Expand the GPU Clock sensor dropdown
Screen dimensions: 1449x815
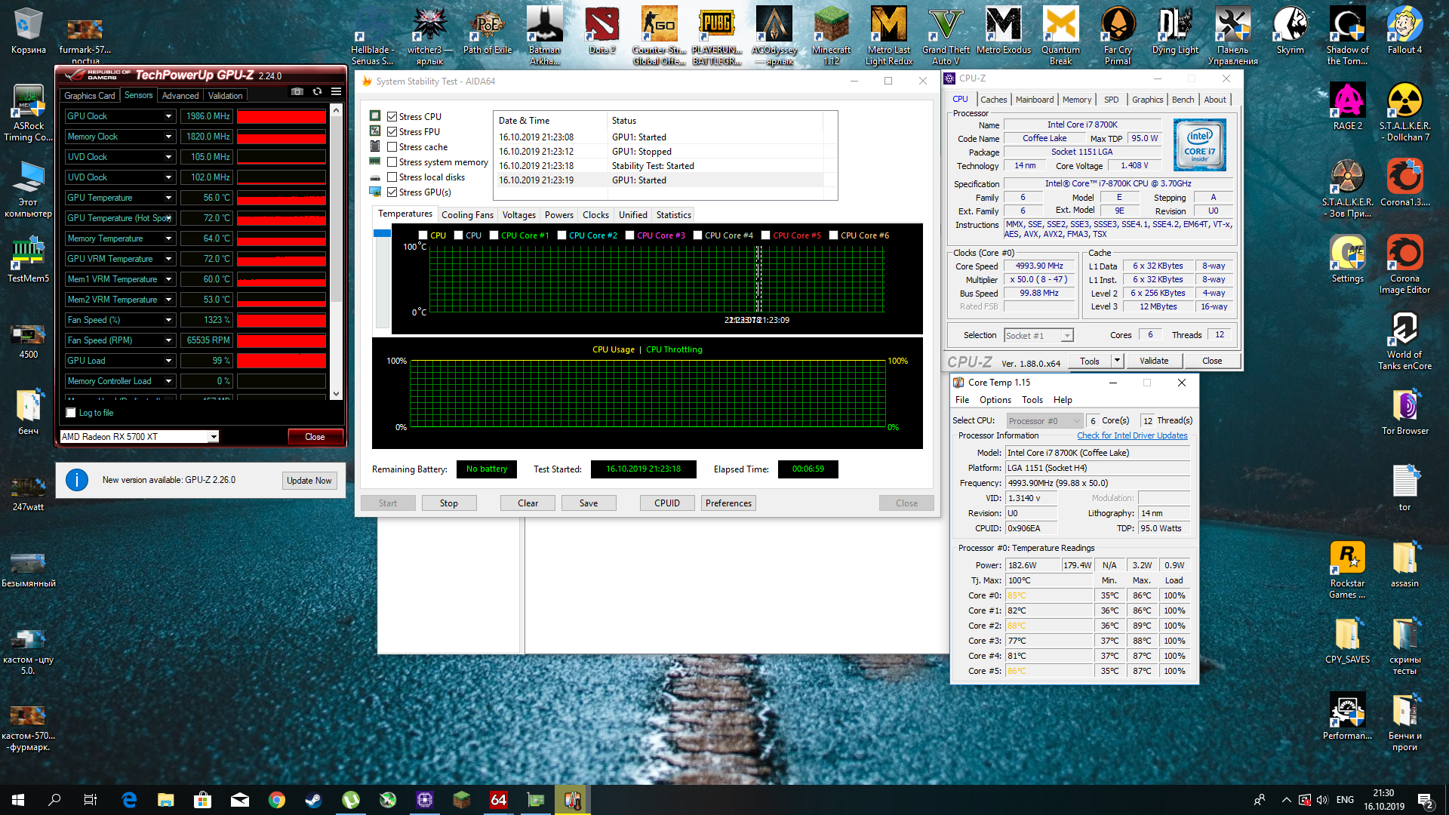click(x=168, y=116)
